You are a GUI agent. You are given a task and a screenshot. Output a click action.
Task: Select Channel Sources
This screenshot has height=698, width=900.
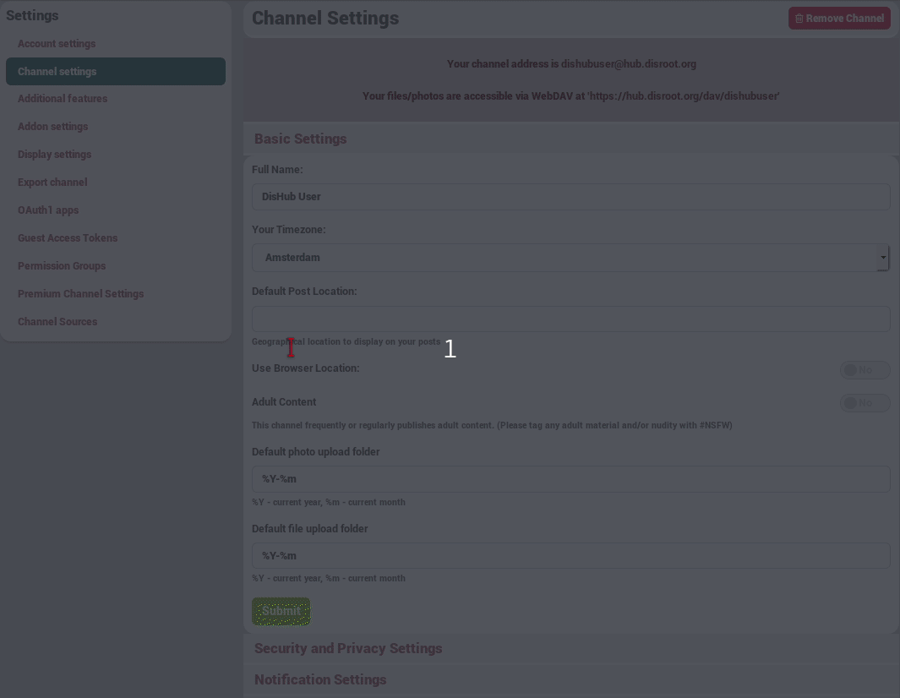click(x=57, y=321)
